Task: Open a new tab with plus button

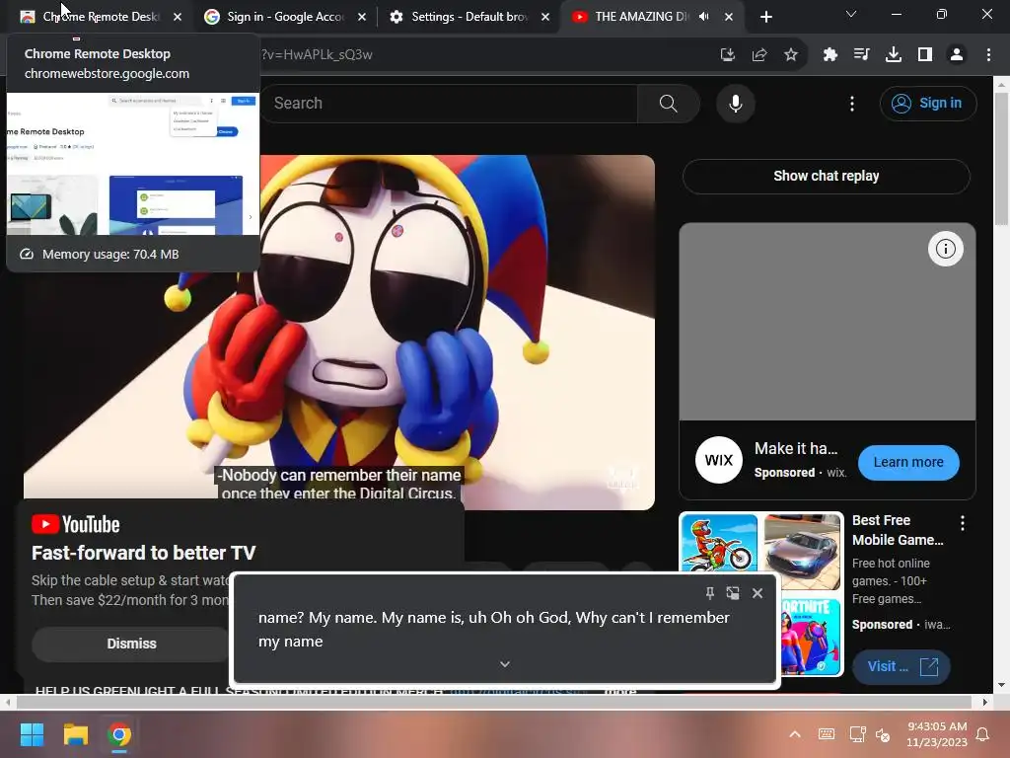Action: click(765, 17)
